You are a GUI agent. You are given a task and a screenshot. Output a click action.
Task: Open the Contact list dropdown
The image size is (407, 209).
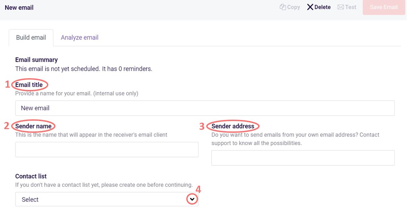[107, 199]
